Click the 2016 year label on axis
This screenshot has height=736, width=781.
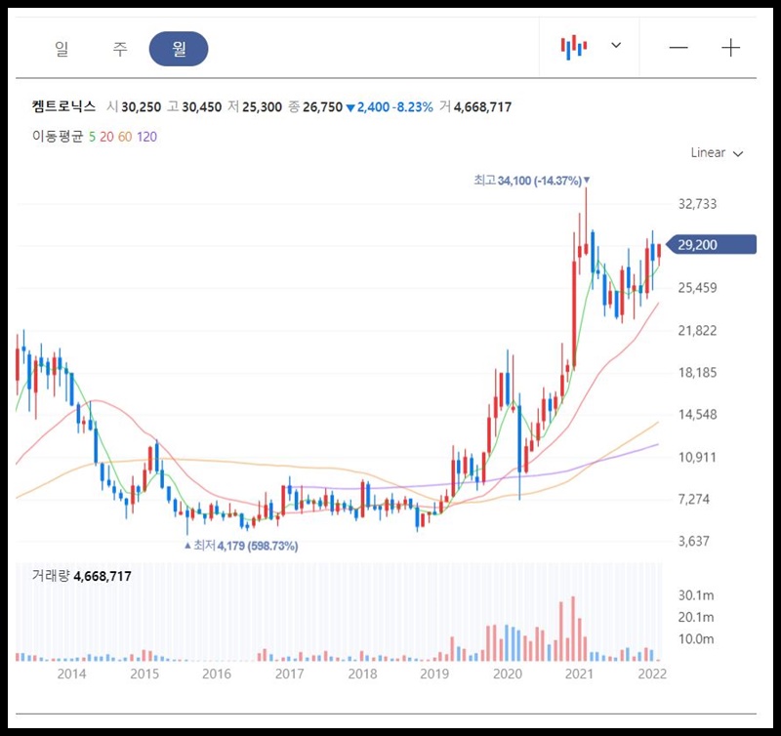pos(217,674)
